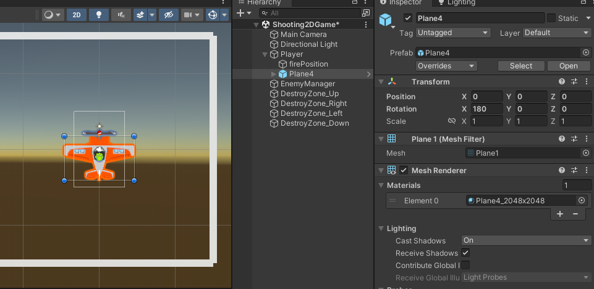
Task: Select firePosition child object
Action: (308, 64)
